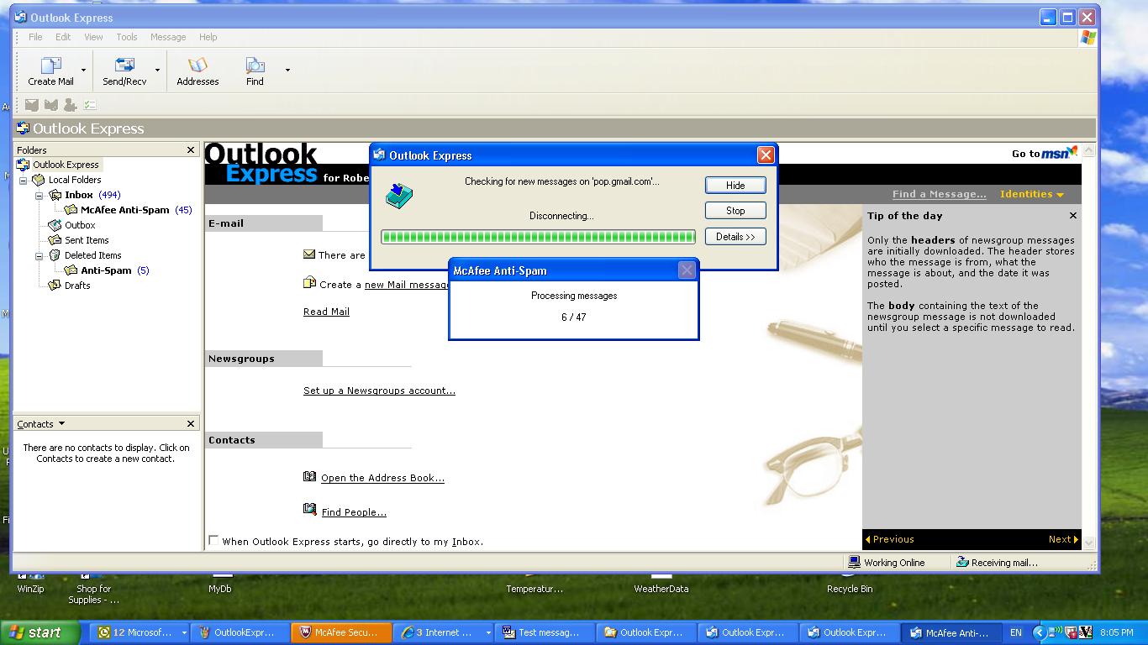Select the Sent Items folder icon
1148x645 pixels.
pyautogui.click(x=55, y=240)
